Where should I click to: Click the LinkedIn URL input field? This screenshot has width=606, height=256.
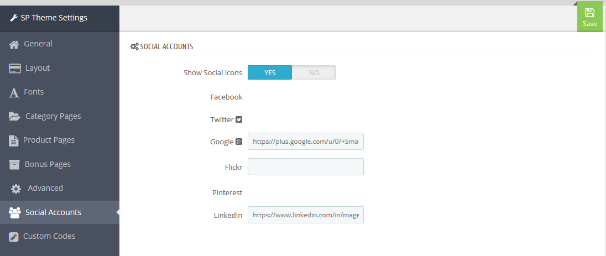(x=306, y=215)
